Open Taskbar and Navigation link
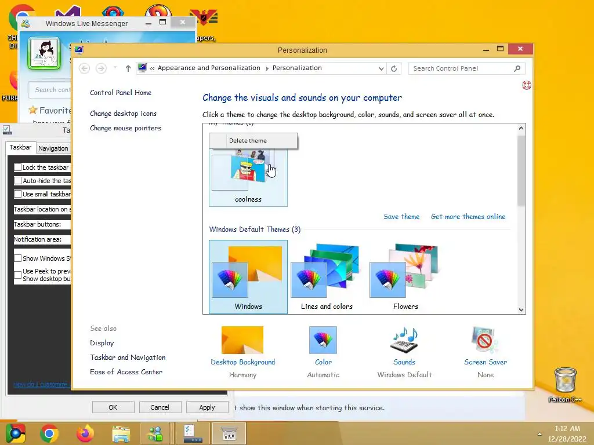 (x=128, y=357)
